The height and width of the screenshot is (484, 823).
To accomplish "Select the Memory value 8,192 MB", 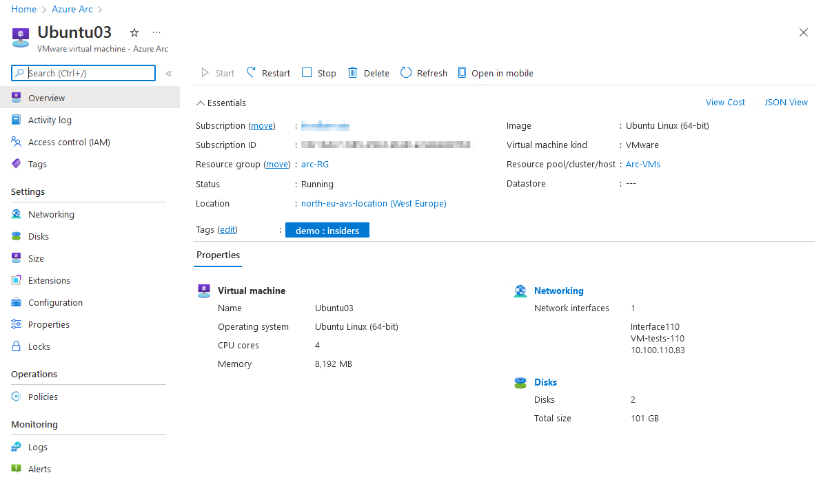I will point(334,364).
